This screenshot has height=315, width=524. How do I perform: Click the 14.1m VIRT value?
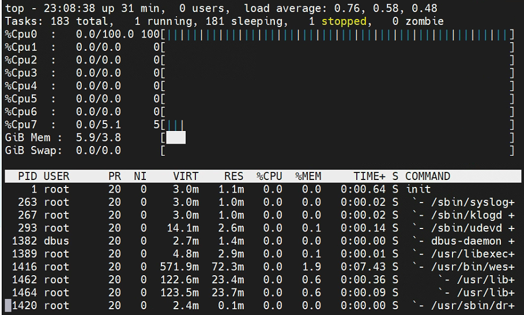[x=183, y=228]
